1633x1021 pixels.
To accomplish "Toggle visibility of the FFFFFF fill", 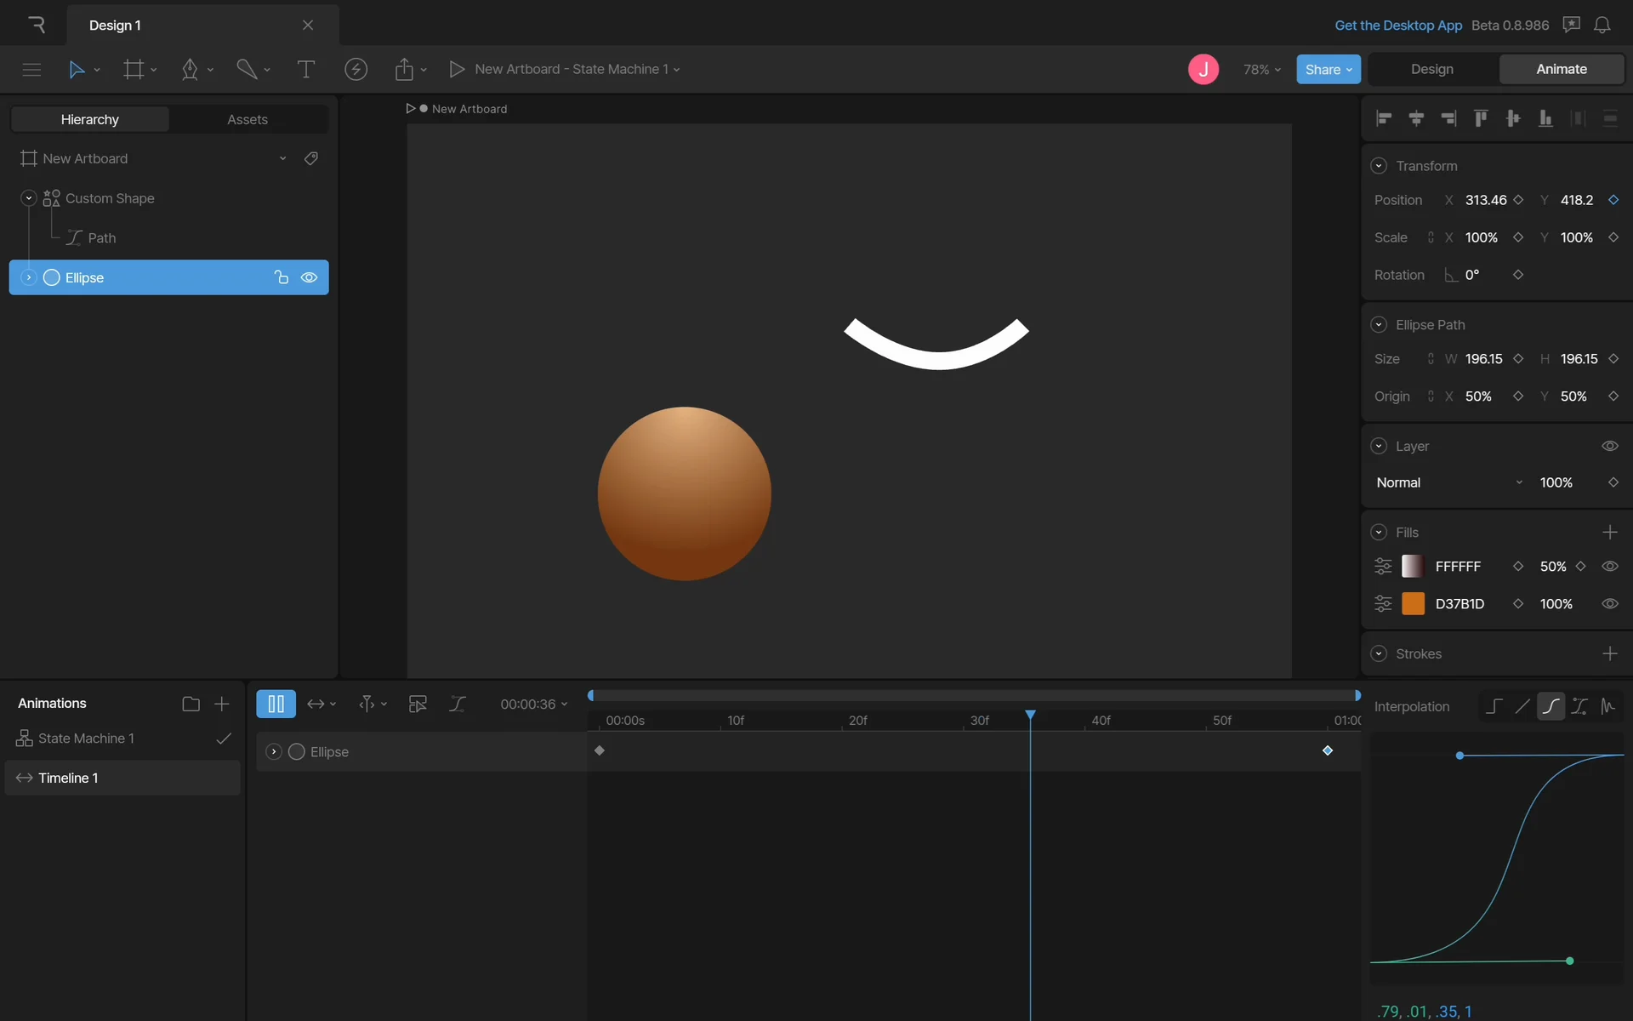I will [x=1609, y=567].
